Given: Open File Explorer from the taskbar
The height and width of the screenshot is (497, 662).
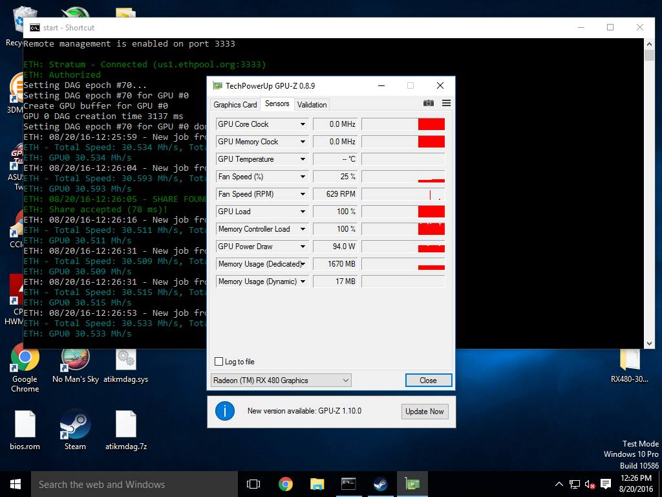Looking at the screenshot, I should tap(317, 484).
